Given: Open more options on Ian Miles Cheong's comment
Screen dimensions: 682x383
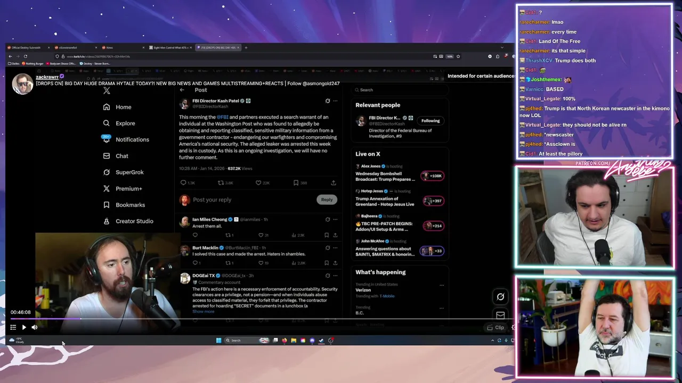Looking at the screenshot, I should (335, 219).
